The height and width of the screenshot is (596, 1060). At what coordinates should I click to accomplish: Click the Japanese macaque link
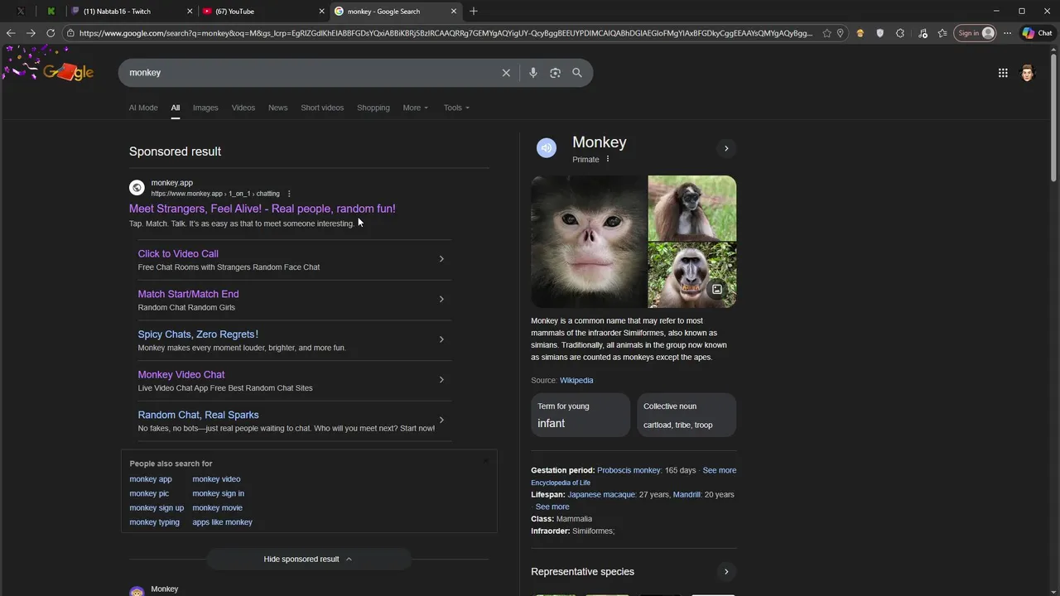[600, 495]
